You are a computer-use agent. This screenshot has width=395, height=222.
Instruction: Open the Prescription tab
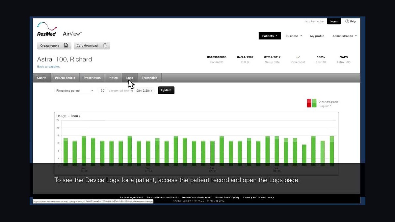(x=92, y=78)
